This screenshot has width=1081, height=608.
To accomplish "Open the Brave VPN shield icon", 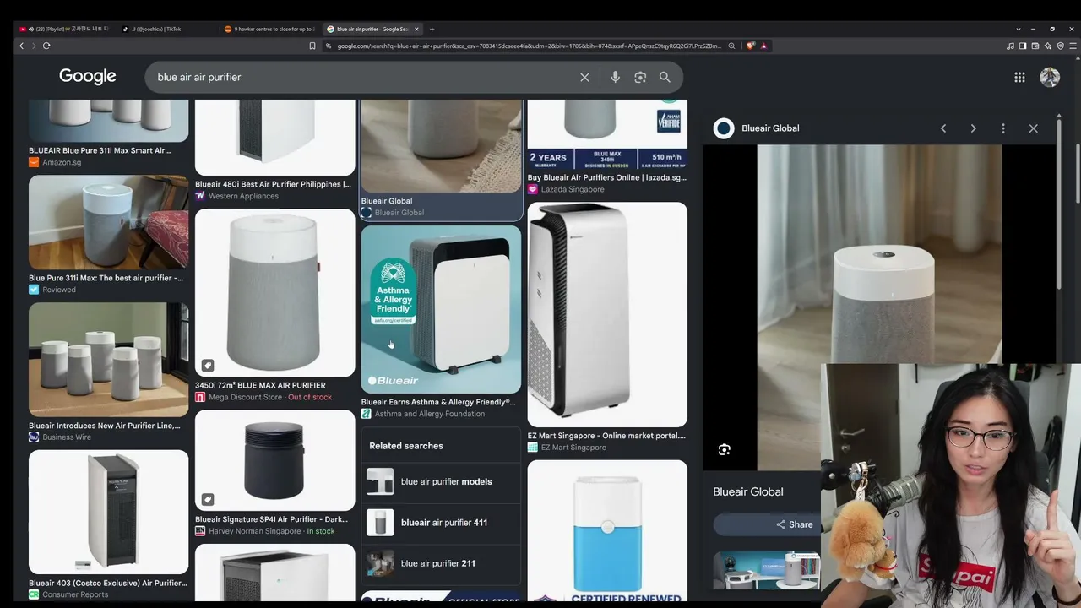I will click(x=1060, y=46).
